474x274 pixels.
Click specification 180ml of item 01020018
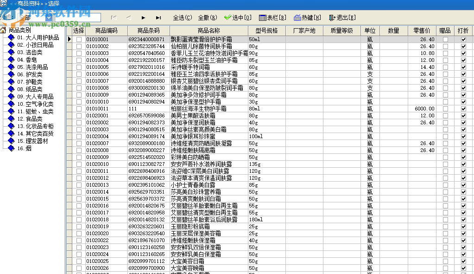[x=256, y=220]
